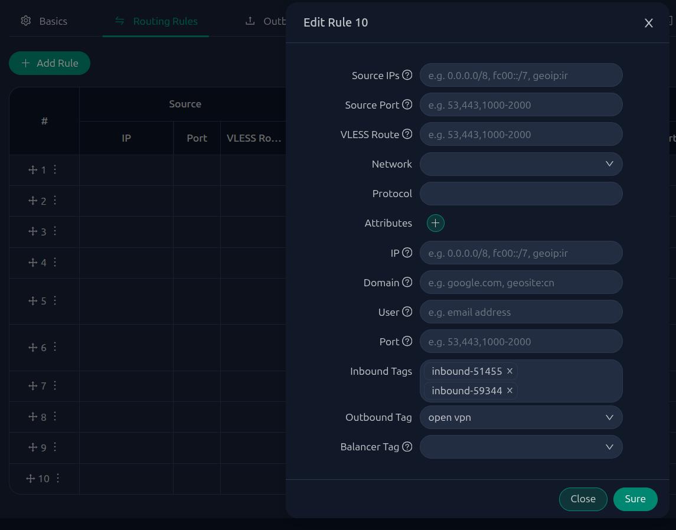Switch to the Basics tab

(x=44, y=21)
